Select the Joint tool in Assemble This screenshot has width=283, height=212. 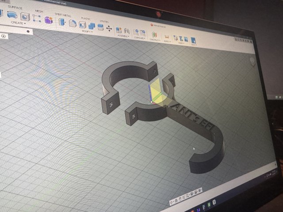(x=119, y=30)
